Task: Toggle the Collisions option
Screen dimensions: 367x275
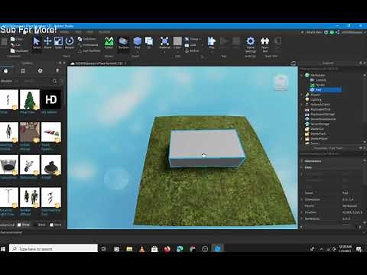Action: [87, 39]
